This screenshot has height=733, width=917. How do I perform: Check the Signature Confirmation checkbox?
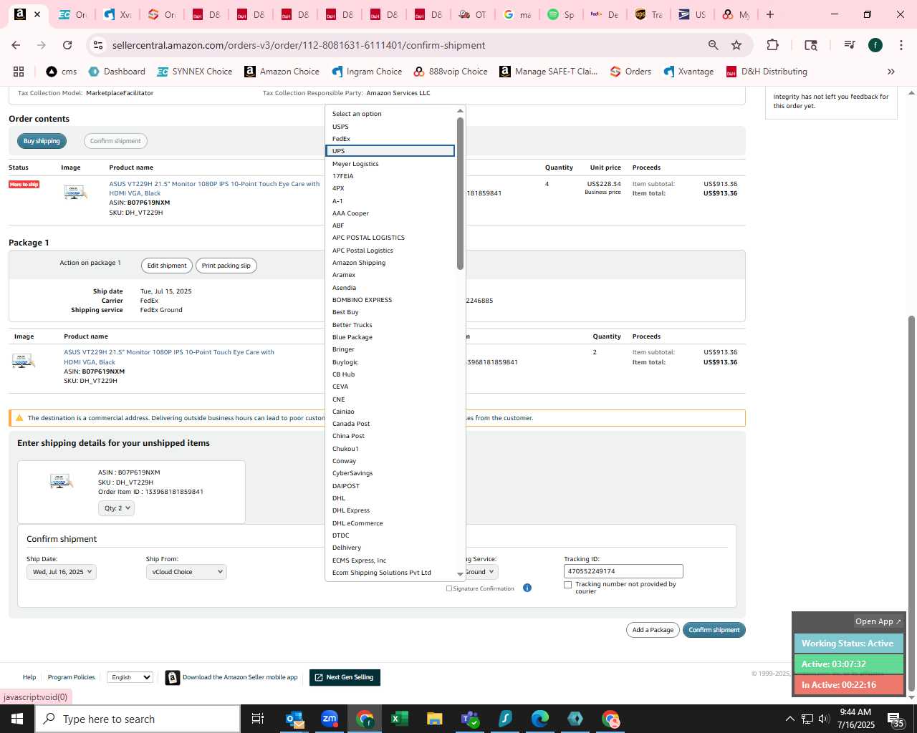coord(449,588)
